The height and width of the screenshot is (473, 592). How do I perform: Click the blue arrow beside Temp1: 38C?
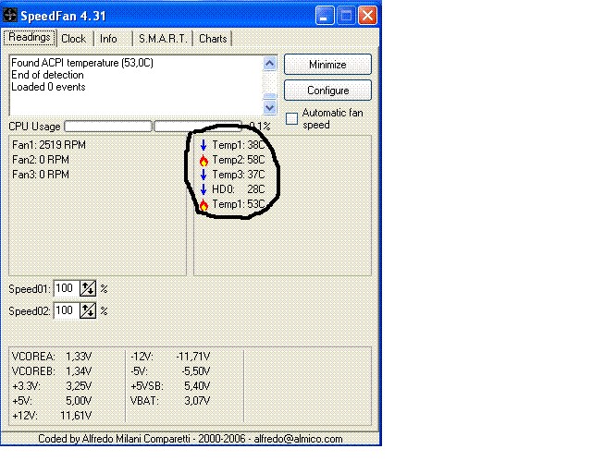[203, 145]
